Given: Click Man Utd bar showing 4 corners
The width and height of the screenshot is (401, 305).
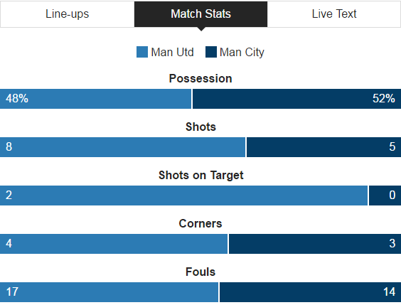Looking at the screenshot, I should click(114, 244).
